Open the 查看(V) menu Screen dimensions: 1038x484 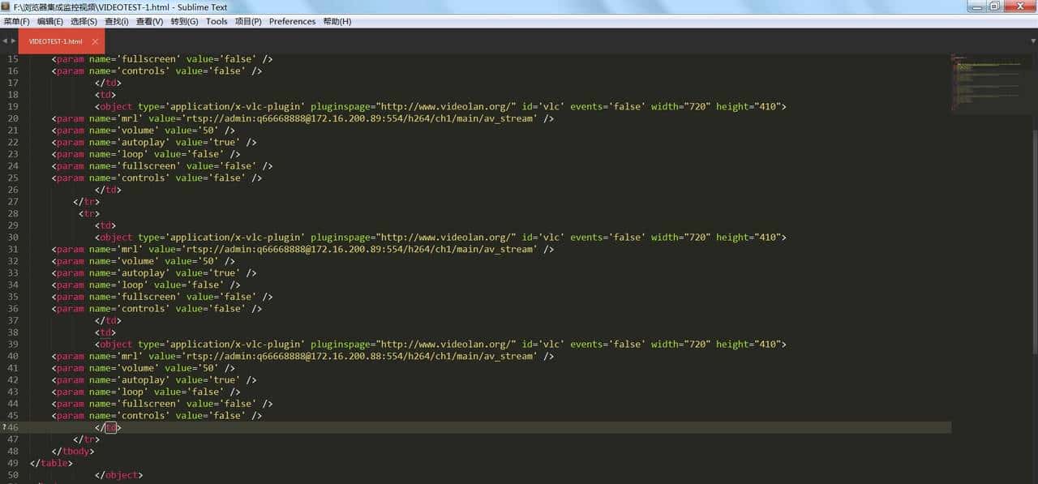click(x=149, y=22)
